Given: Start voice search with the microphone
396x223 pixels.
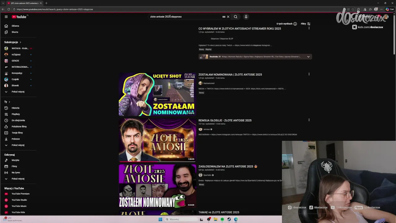Looking at the screenshot, I should [x=246, y=17].
